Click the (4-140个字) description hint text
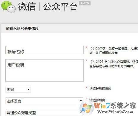 [114, 64]
